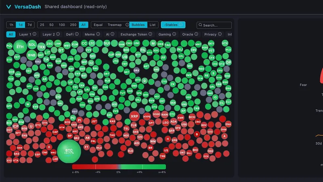323x182 pixels.
Task: Open the DeFi info icon
Action: [x=77, y=34]
